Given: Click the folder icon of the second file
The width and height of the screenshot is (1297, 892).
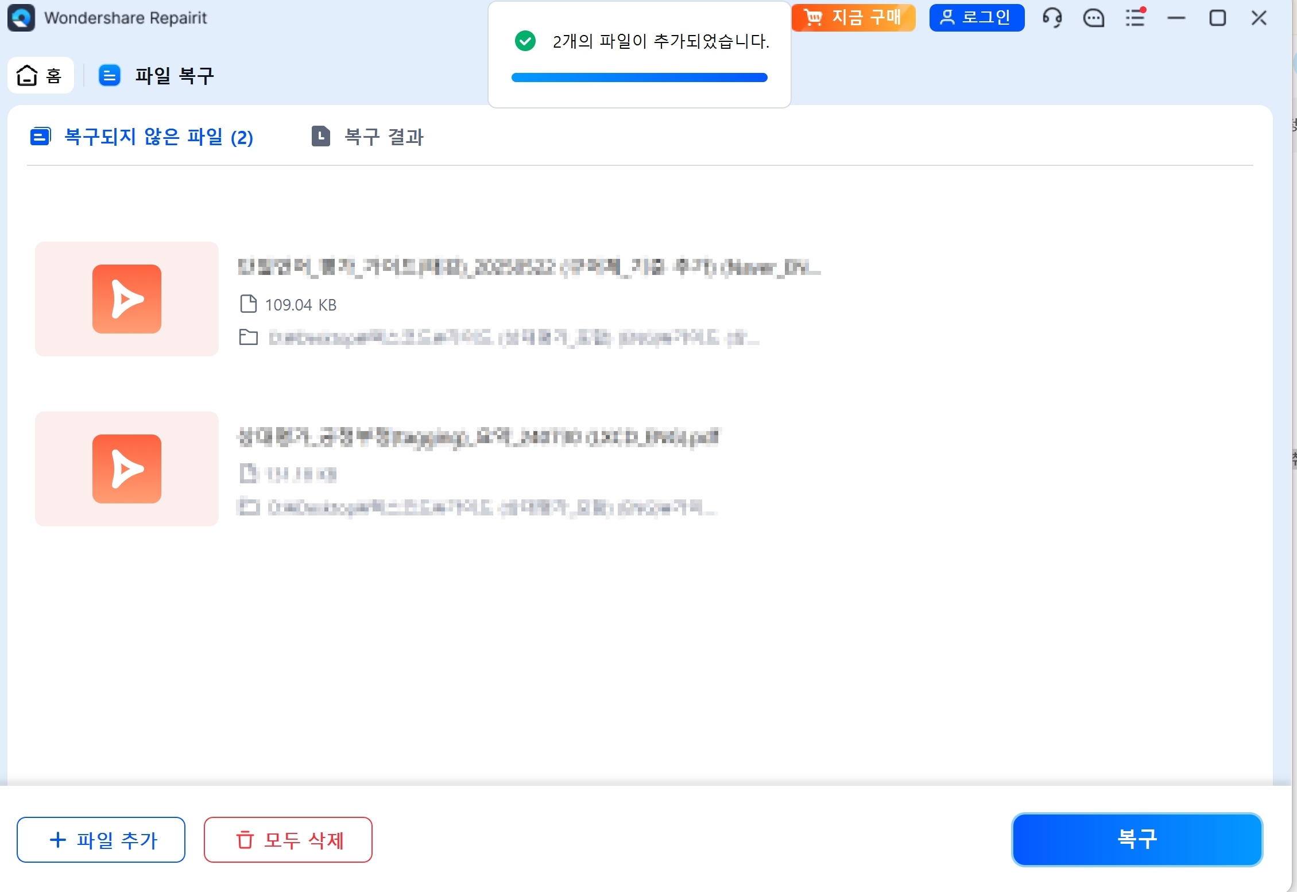Looking at the screenshot, I should tap(249, 507).
